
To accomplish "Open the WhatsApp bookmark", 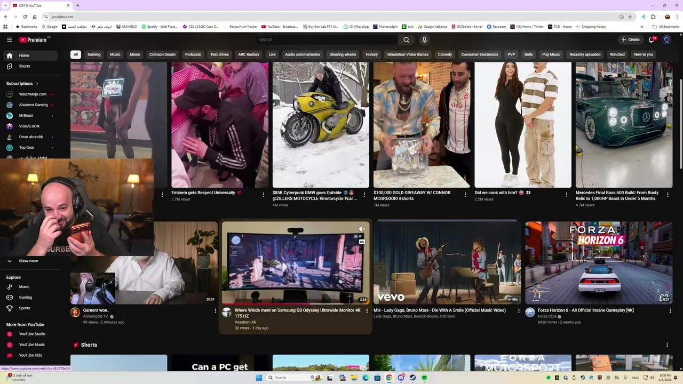I will pos(356,26).
